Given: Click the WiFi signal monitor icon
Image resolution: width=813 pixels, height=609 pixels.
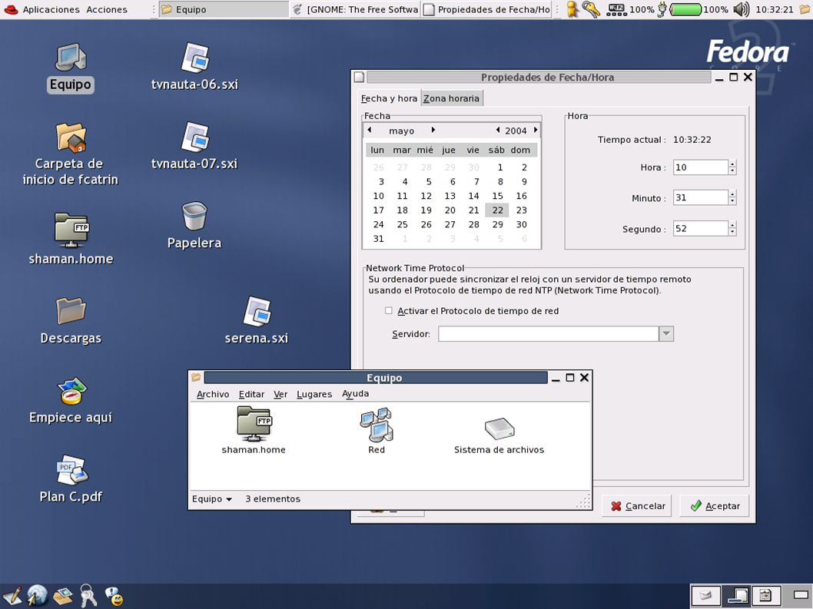Looking at the screenshot, I should coord(616,9).
